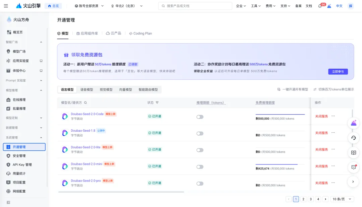
Task: Toggle inference limit for Doubao-Seed-2.0-mini
Action: pyautogui.click(x=200, y=167)
